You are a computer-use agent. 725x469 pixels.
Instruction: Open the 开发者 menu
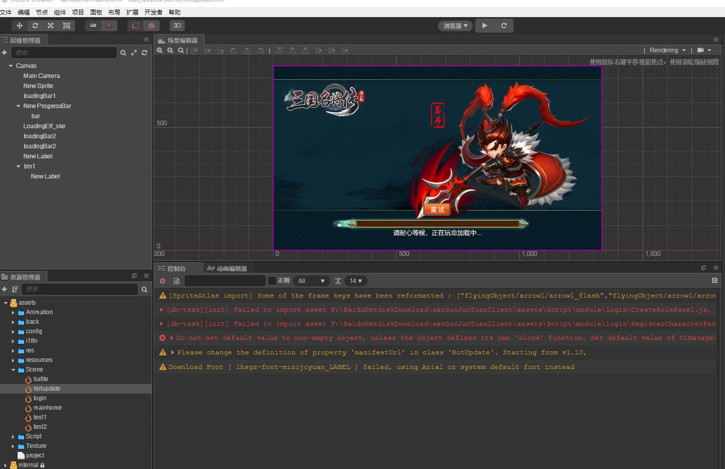(x=153, y=12)
